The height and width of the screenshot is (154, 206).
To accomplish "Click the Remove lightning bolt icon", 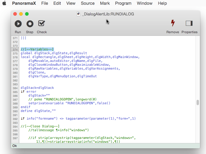I will point(173,23).
